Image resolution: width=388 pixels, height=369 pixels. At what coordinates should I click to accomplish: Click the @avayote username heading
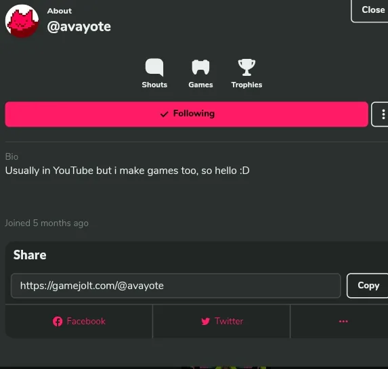[79, 26]
